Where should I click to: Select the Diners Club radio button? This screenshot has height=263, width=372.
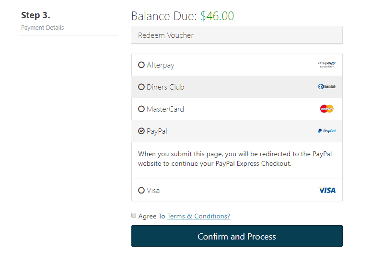pos(141,87)
